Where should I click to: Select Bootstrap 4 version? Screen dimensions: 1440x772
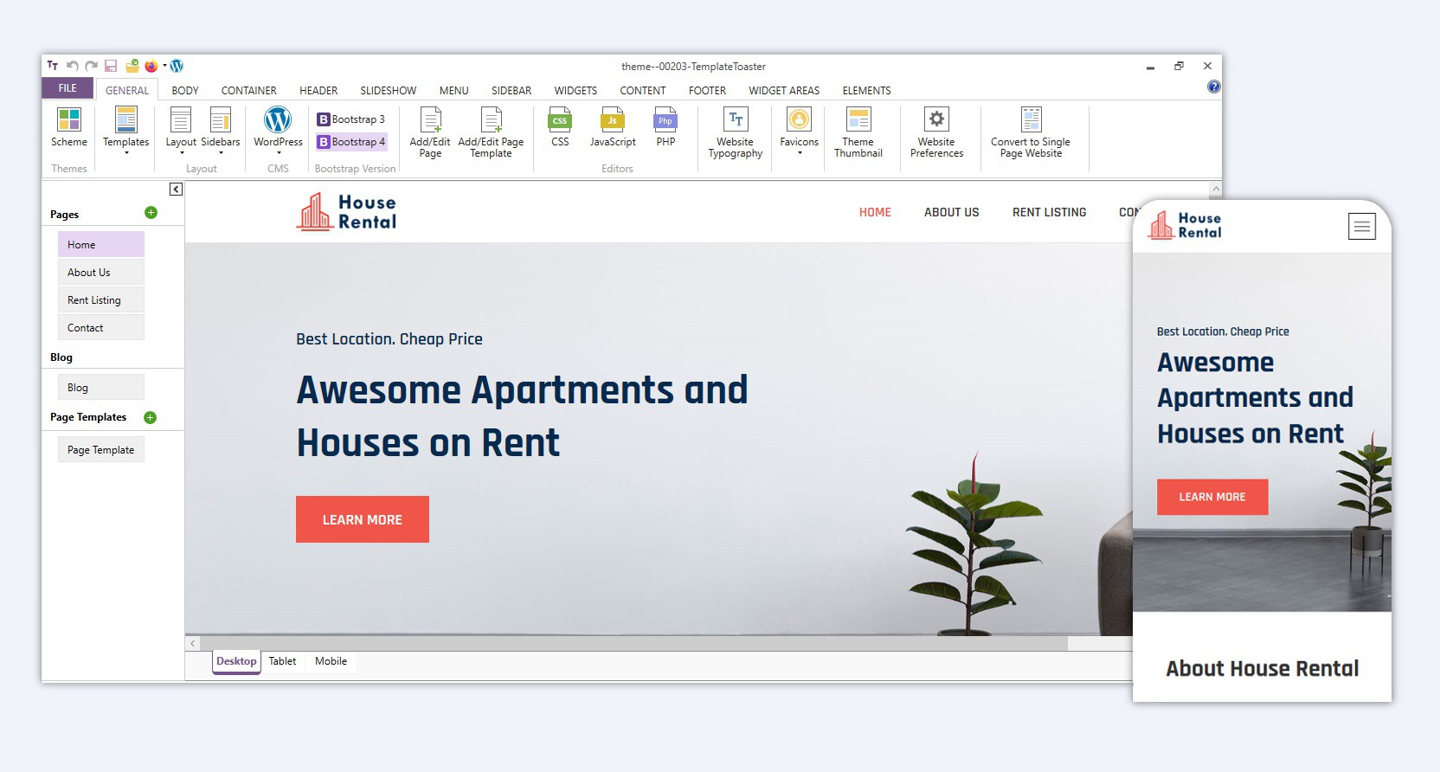[350, 142]
